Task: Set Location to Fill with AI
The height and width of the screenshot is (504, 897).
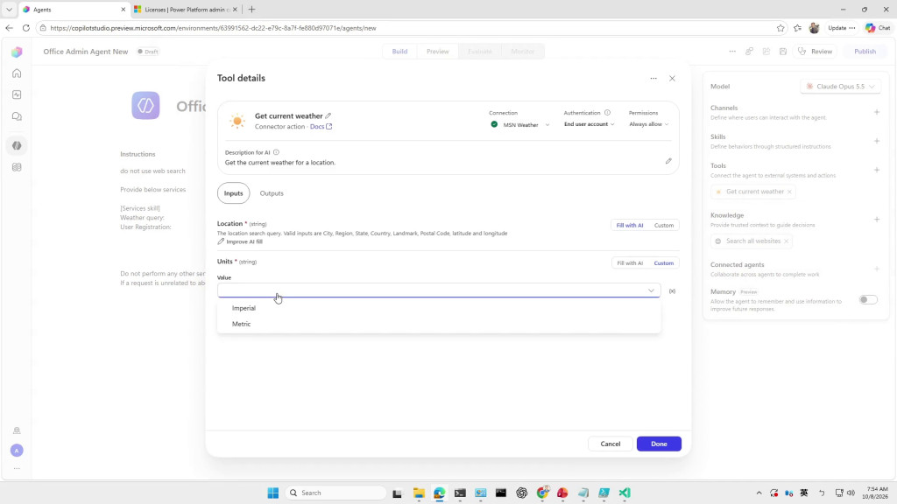Action: pyautogui.click(x=629, y=225)
